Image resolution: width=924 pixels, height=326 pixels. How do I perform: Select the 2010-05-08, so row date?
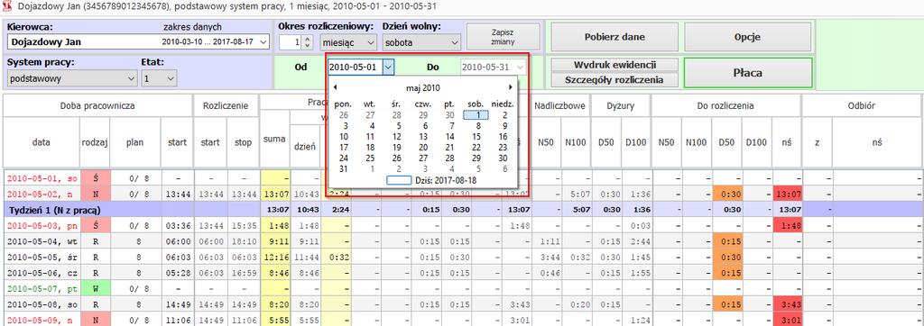click(x=42, y=304)
